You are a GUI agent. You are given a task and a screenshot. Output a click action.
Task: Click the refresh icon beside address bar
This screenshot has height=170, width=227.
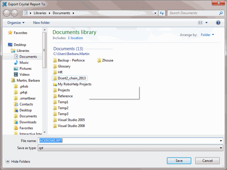[x=162, y=13]
